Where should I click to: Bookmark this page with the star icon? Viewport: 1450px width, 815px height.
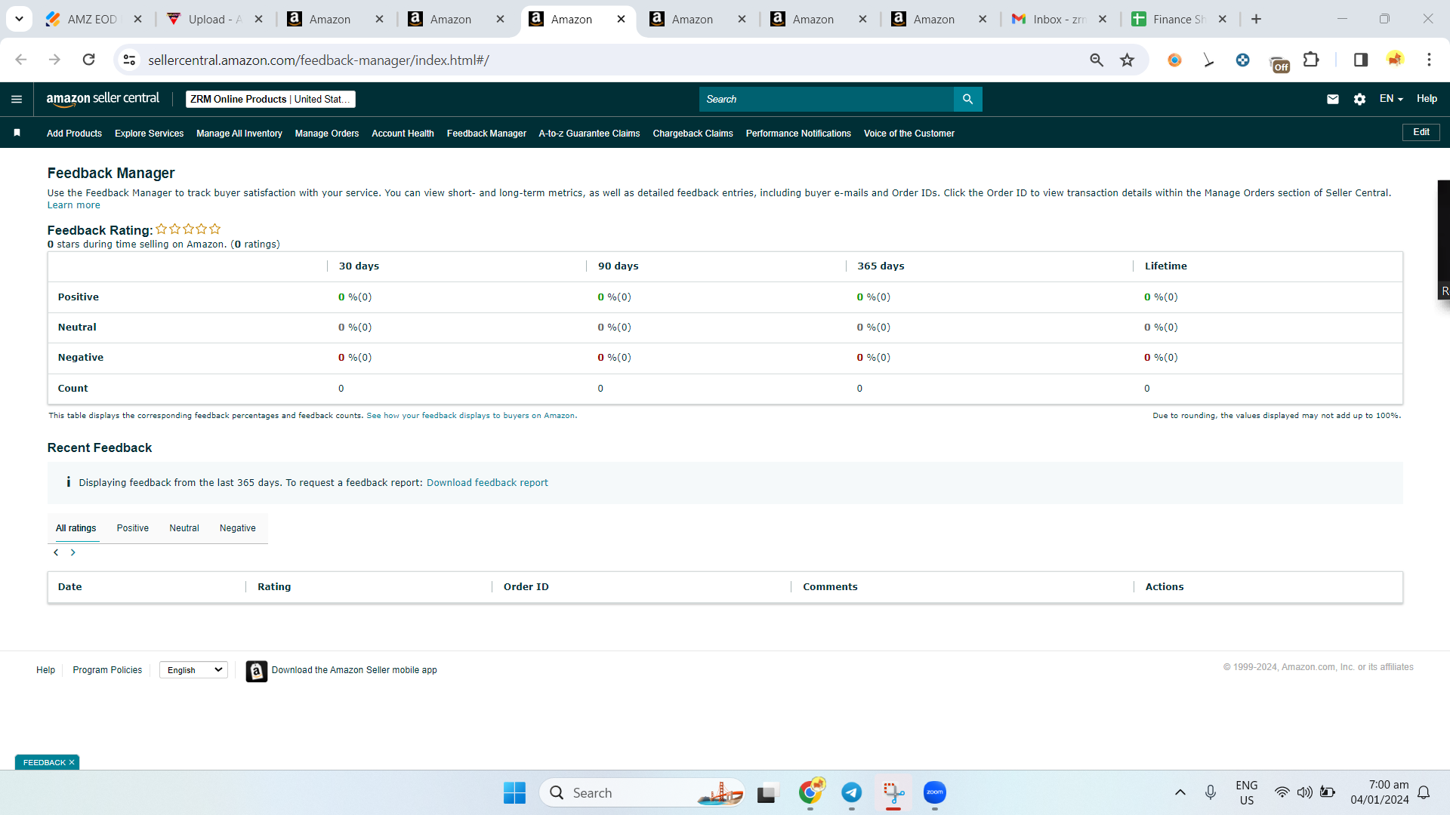tap(1128, 60)
